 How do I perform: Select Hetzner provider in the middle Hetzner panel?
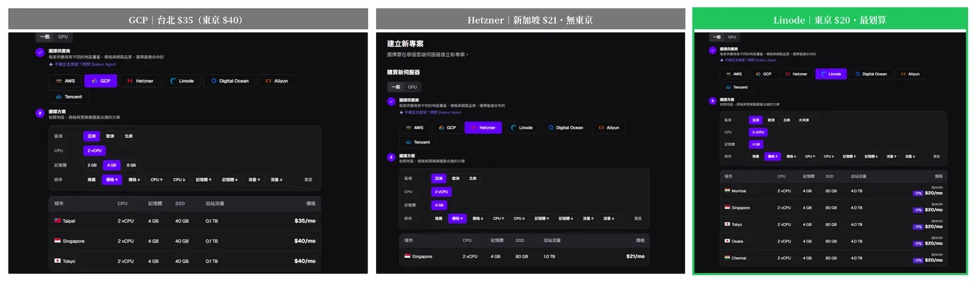[483, 128]
